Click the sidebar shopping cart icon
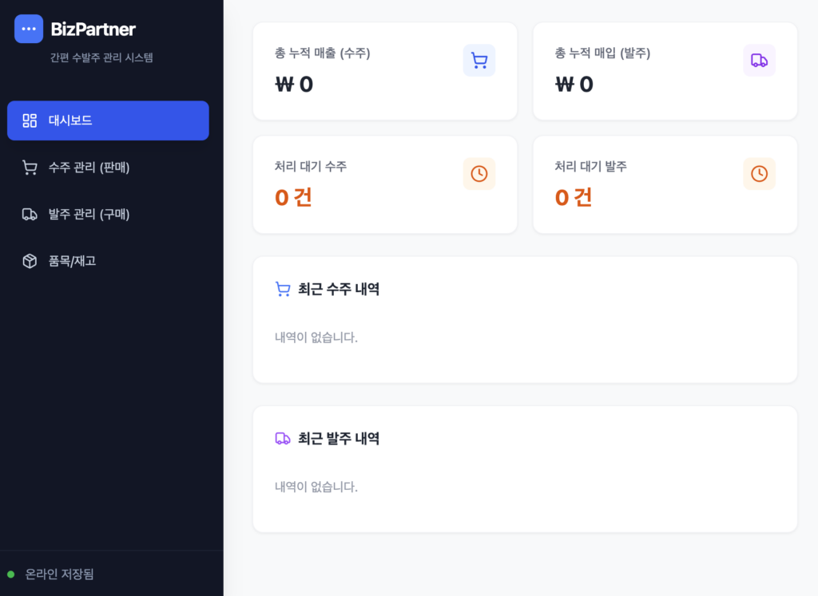Image resolution: width=818 pixels, height=596 pixels. [30, 168]
